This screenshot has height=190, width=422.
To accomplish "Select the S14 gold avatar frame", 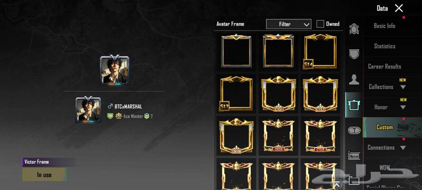I will [x=320, y=52].
